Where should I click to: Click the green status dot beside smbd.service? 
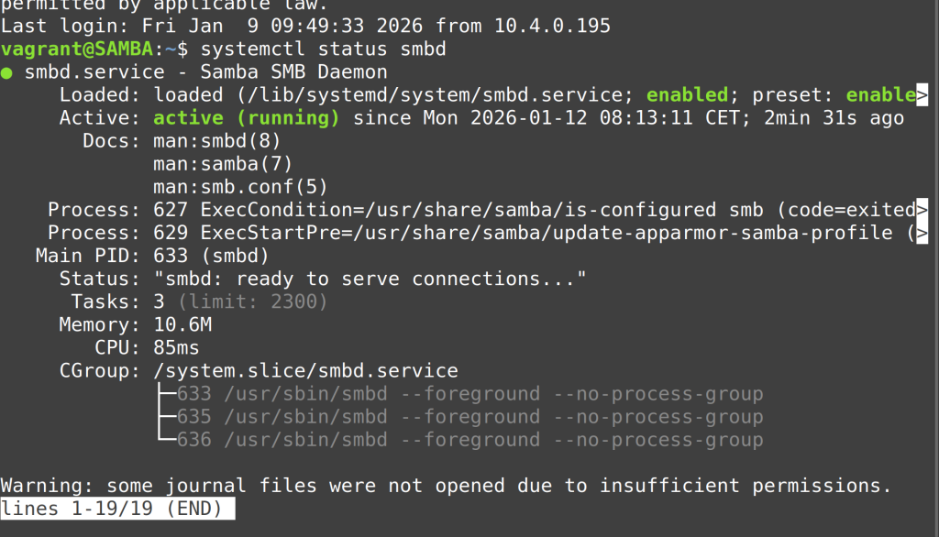coord(6,72)
